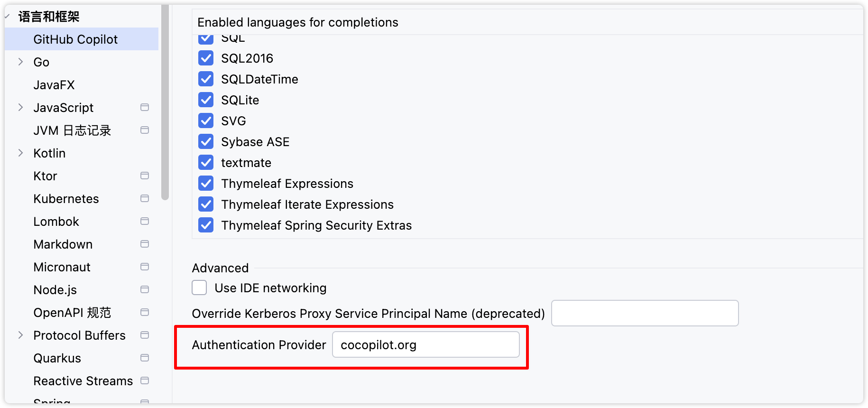868x408 pixels.
Task: Click the project-scope icon beside OpenAPI 规范
Action: click(145, 312)
